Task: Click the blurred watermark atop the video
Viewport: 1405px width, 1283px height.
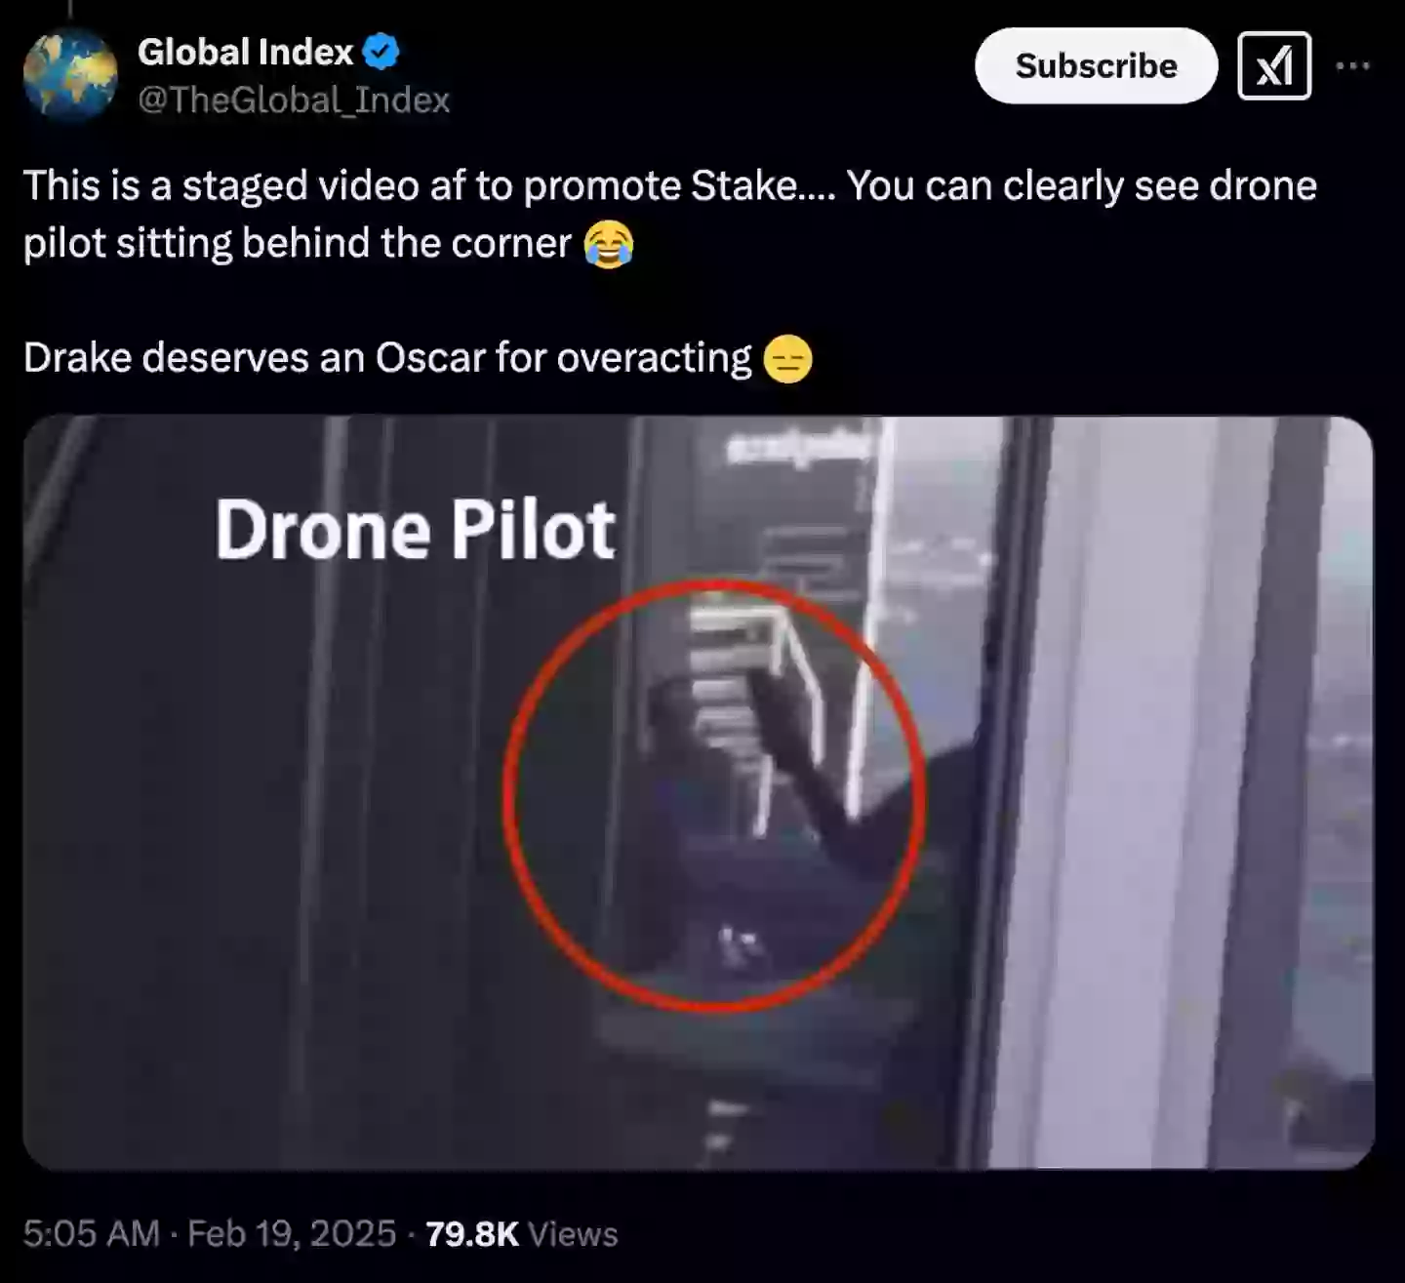Action: [798, 447]
